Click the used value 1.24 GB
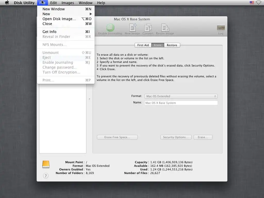 (x=171, y=169)
